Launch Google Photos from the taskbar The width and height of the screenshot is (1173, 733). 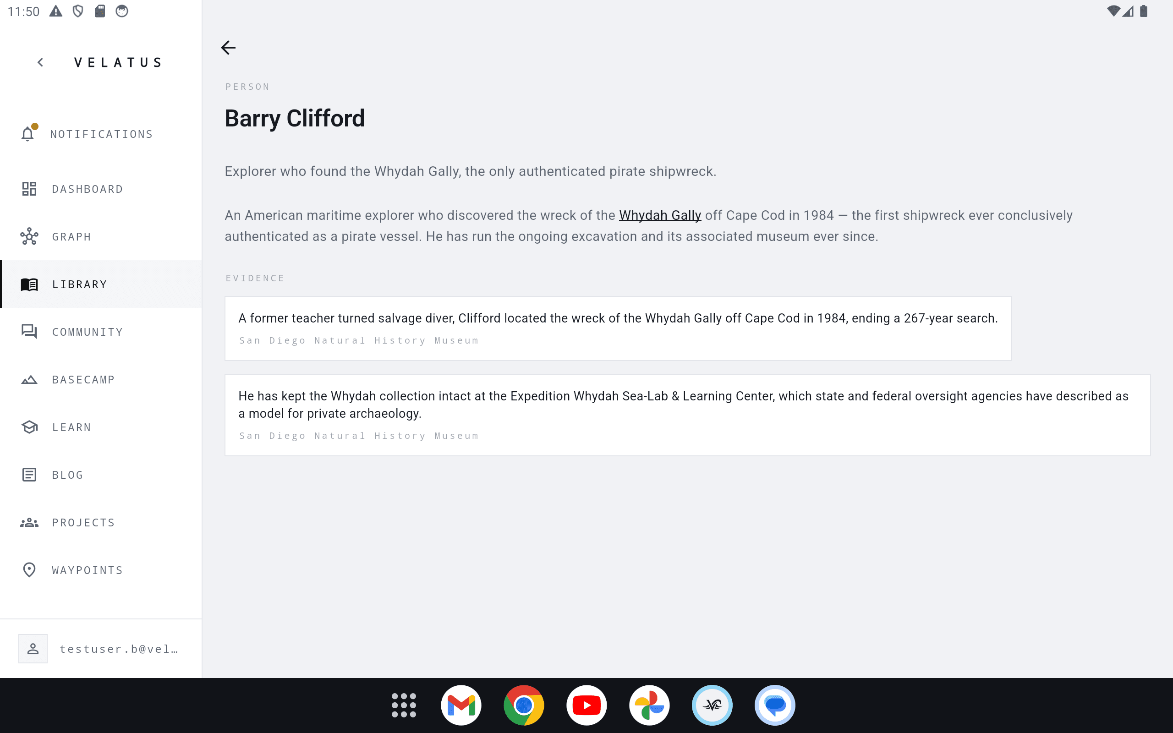coord(650,705)
